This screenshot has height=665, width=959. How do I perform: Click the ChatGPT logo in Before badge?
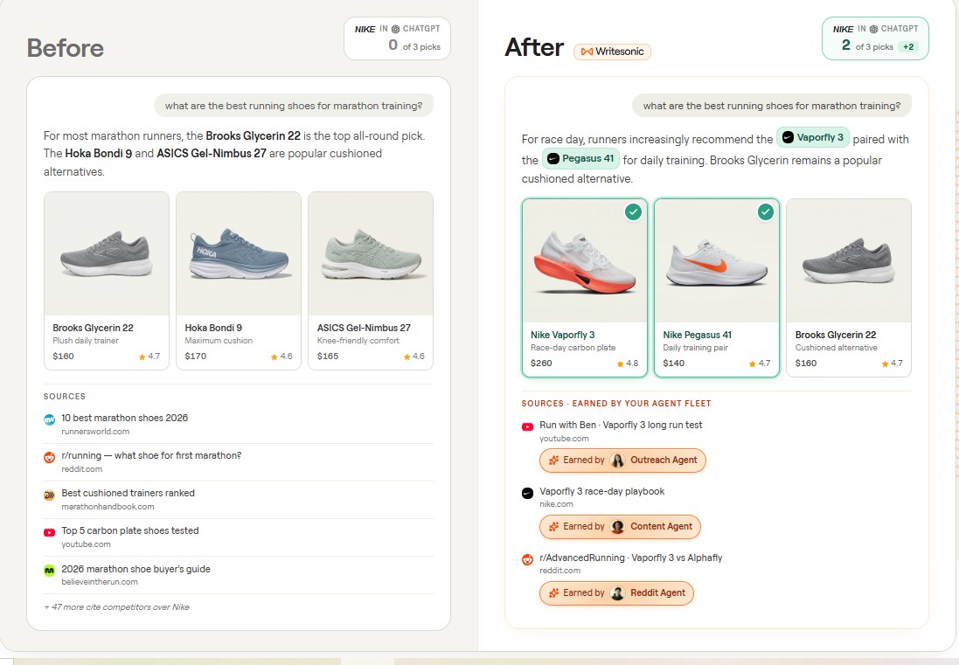396,29
